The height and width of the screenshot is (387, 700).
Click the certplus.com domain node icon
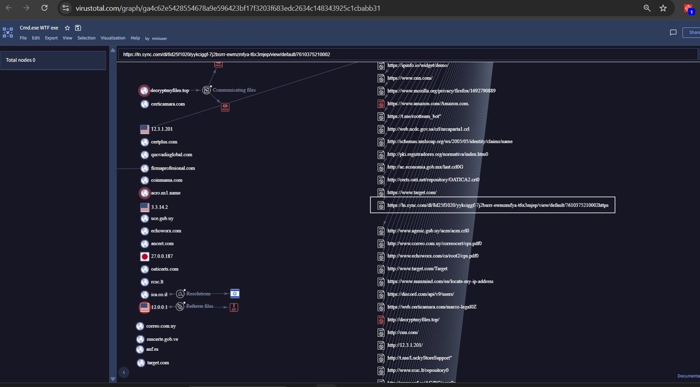tap(145, 142)
